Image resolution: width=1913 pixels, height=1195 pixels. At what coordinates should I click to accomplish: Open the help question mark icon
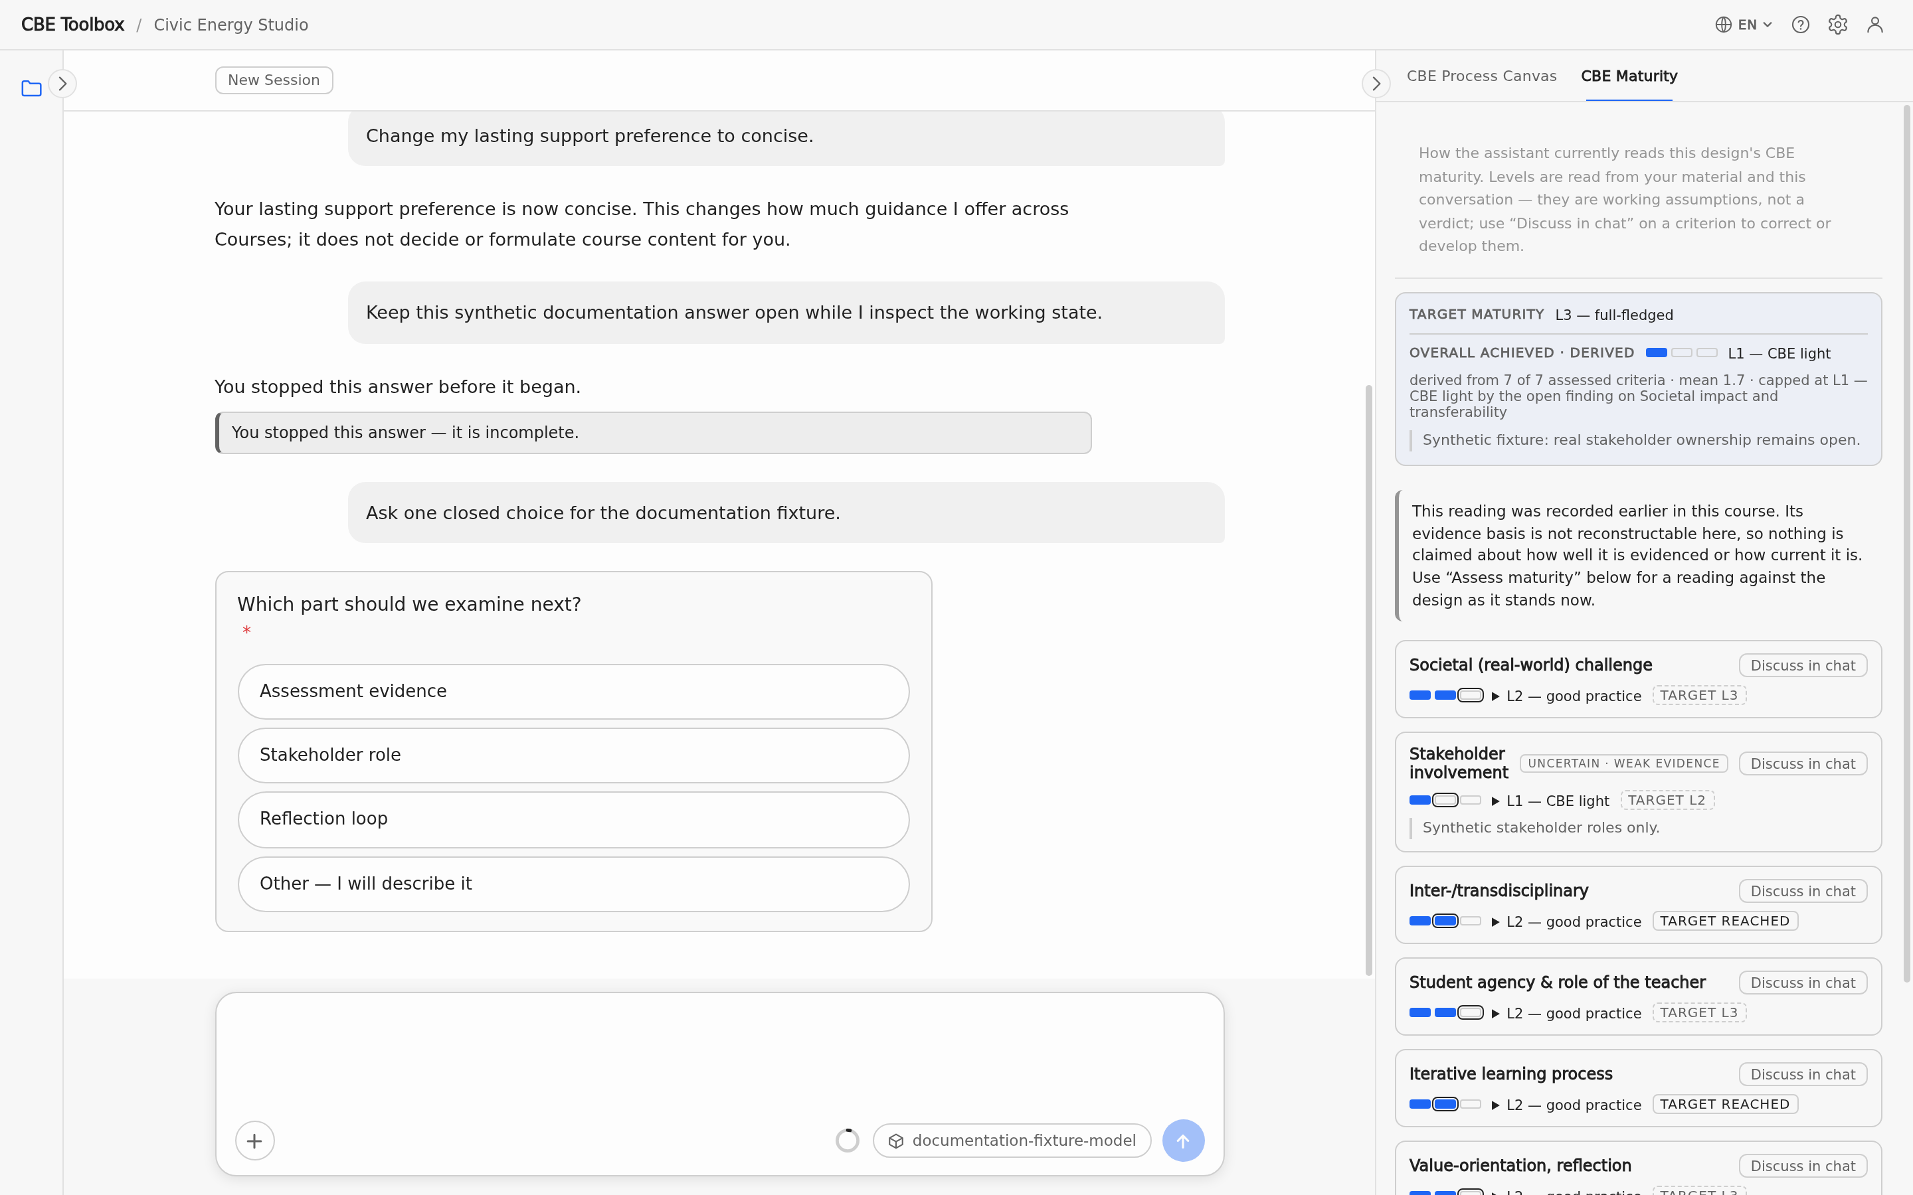[x=1801, y=25]
